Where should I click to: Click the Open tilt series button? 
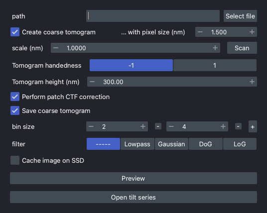pyautogui.click(x=133, y=197)
